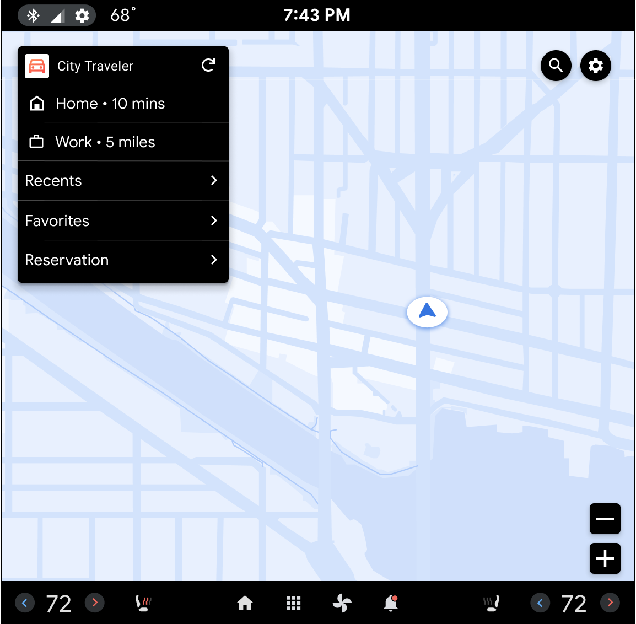Toggle the driver seat heater
The height and width of the screenshot is (624, 636).
click(142, 603)
